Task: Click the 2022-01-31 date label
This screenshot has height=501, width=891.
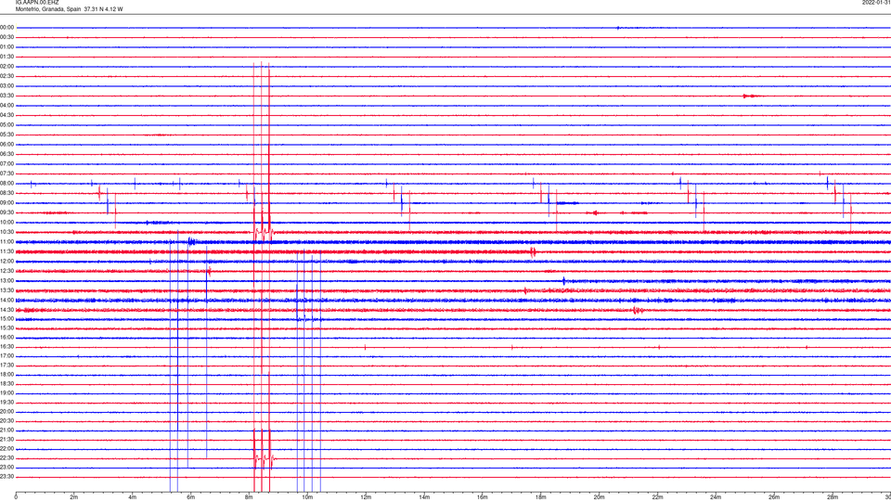Action: click(876, 3)
